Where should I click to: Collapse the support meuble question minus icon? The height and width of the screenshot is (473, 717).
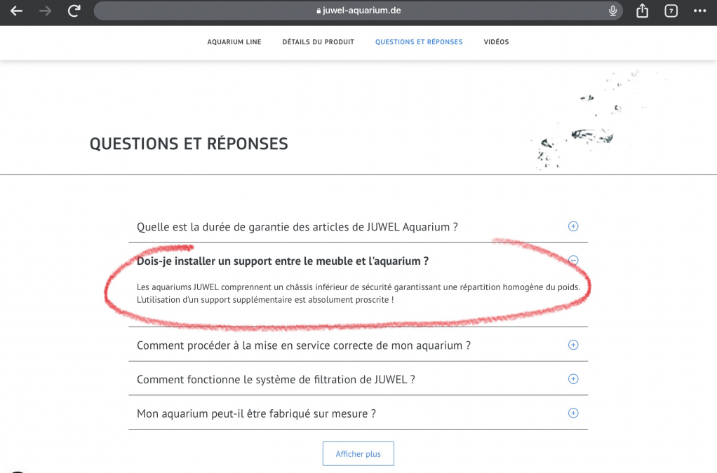[x=573, y=260]
